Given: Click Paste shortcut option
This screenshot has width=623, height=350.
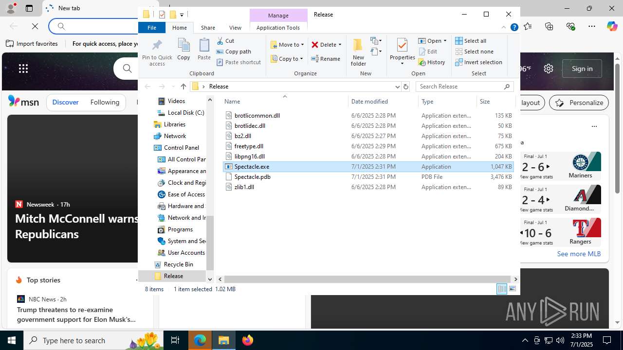Looking at the screenshot, I should click(238, 62).
